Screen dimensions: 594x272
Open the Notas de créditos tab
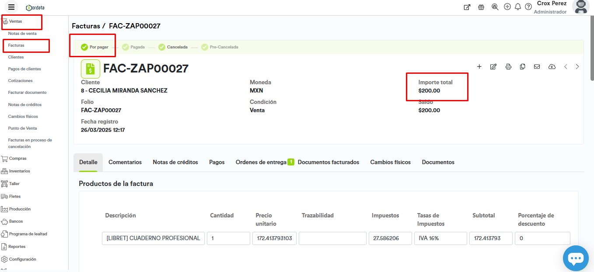tap(175, 162)
